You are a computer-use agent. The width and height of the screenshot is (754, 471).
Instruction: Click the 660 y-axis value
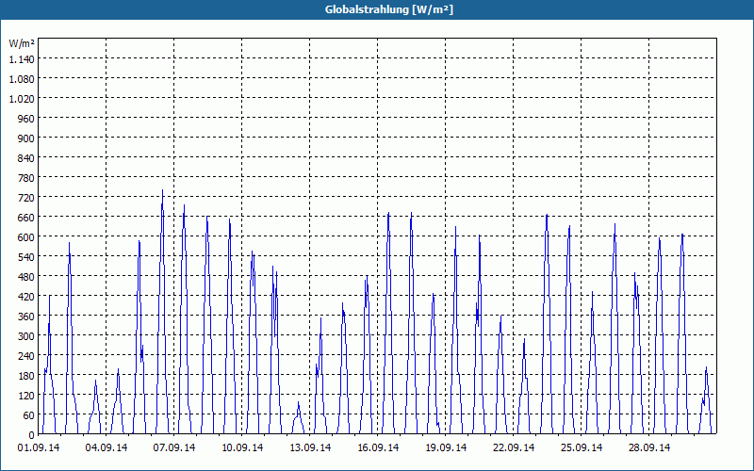point(27,218)
